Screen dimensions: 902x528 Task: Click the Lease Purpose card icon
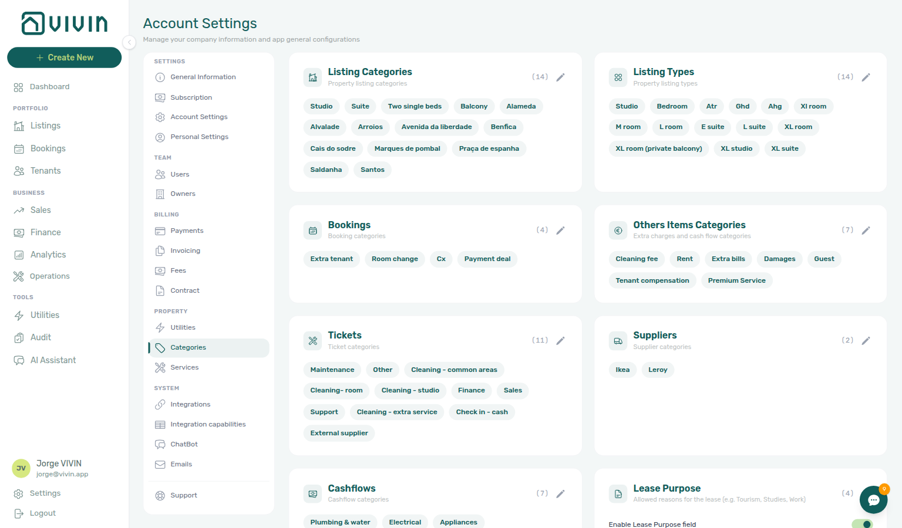pos(618,494)
